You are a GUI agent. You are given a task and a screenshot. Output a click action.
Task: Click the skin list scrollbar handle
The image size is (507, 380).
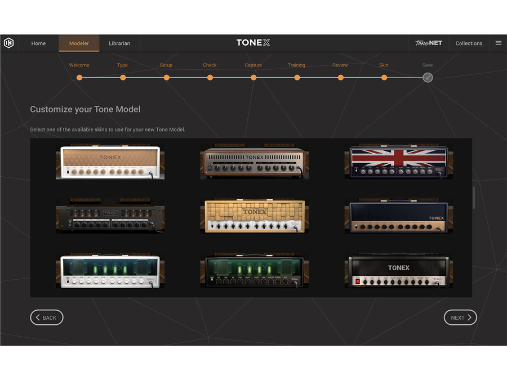point(474,198)
